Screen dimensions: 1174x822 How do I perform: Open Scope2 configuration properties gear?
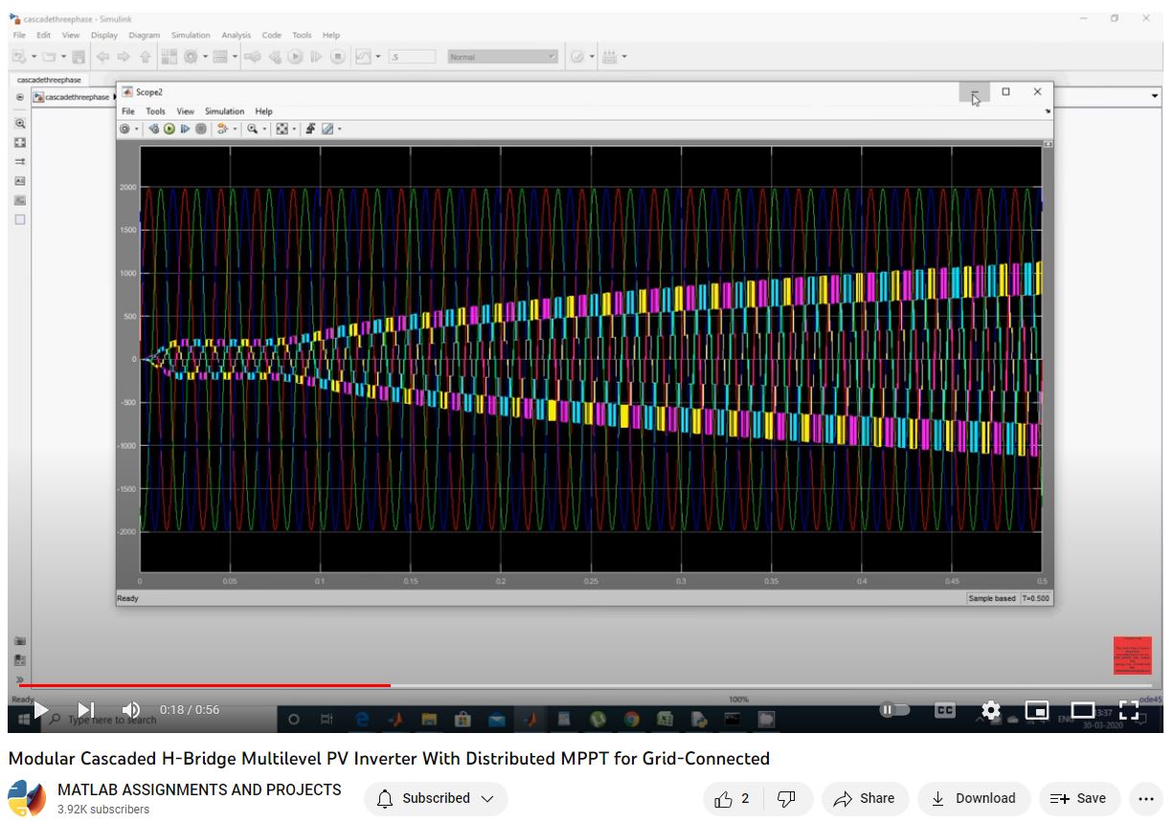pyautogui.click(x=125, y=129)
